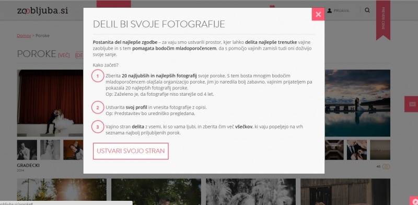Click step 1 circle in the dialog
This screenshot has height=205, width=418.
(x=98, y=76)
